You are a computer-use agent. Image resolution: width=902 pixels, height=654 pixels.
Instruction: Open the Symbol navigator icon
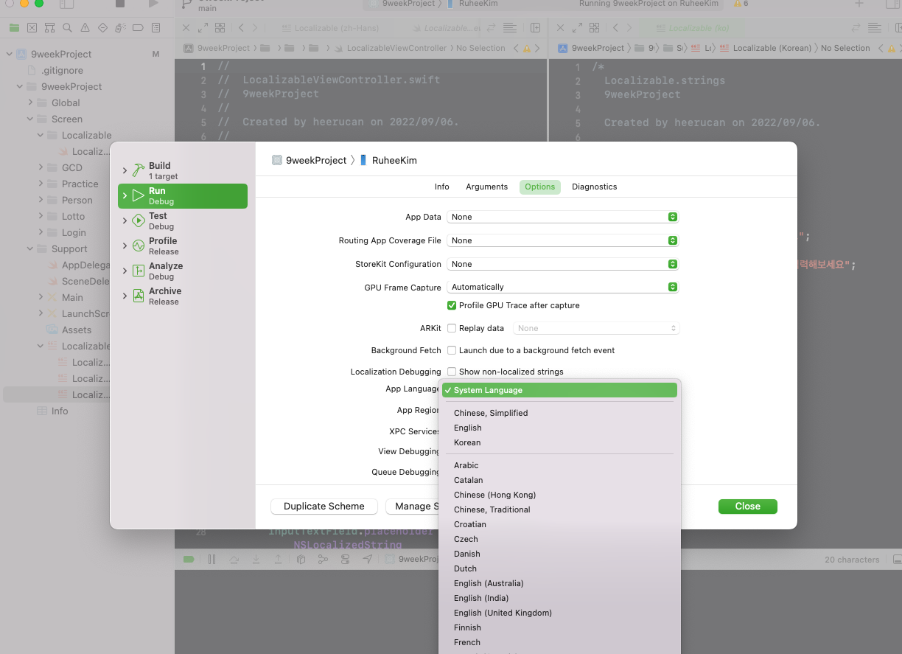(x=49, y=28)
